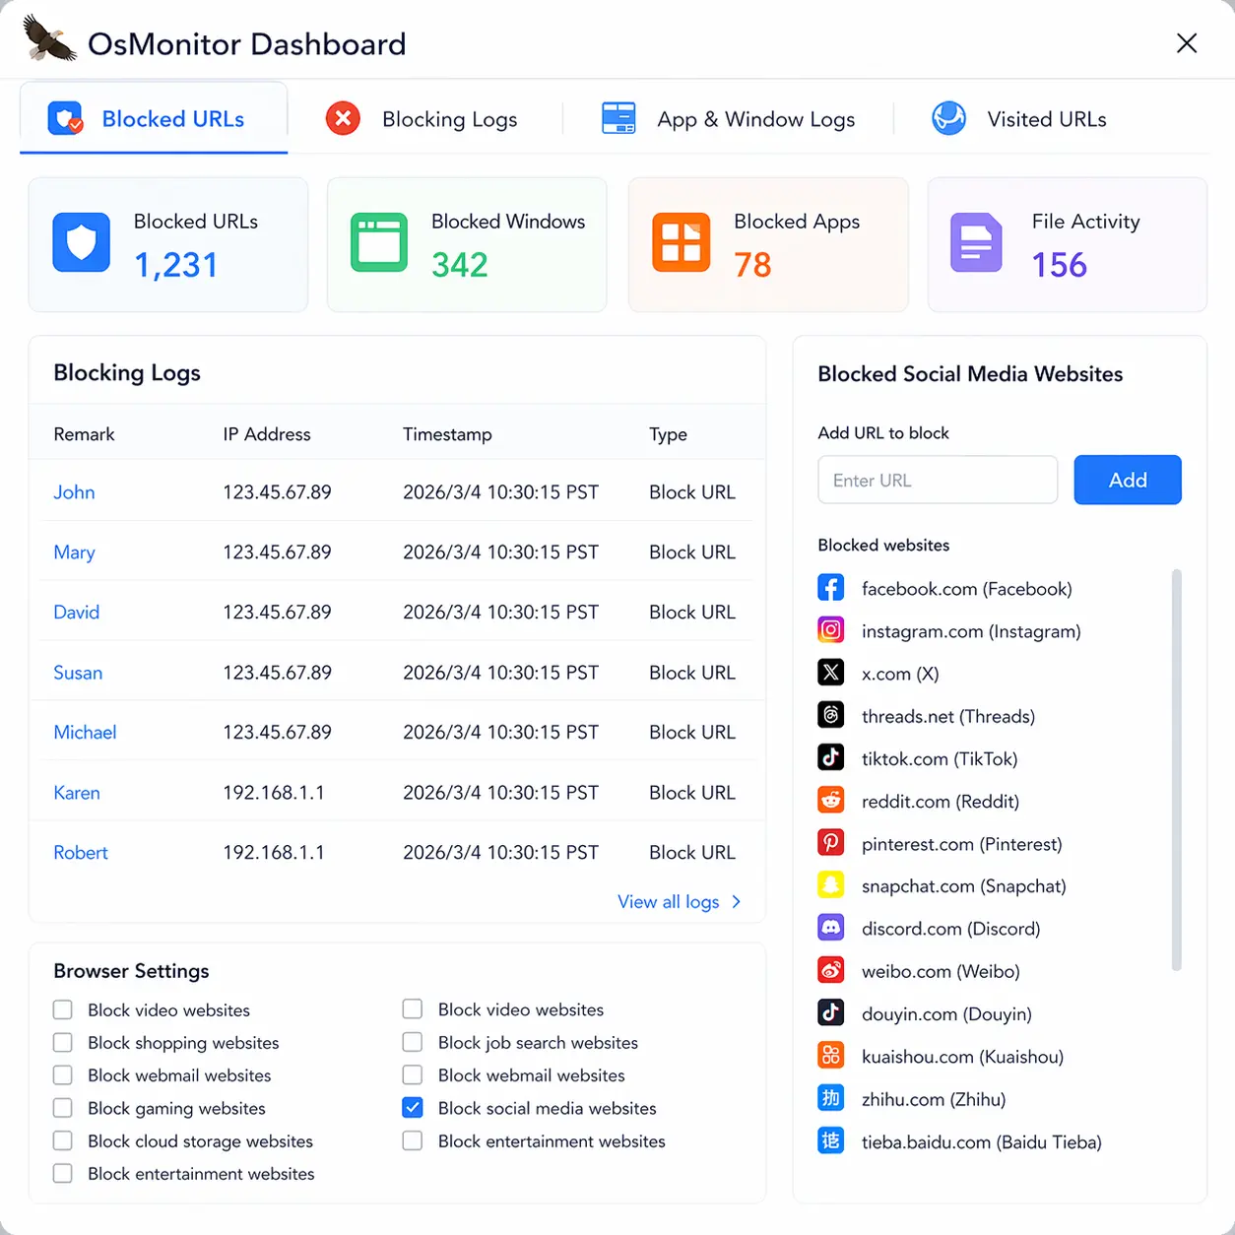Click the Threads icon beside threads.net
The width and height of the screenshot is (1235, 1235).
831,715
